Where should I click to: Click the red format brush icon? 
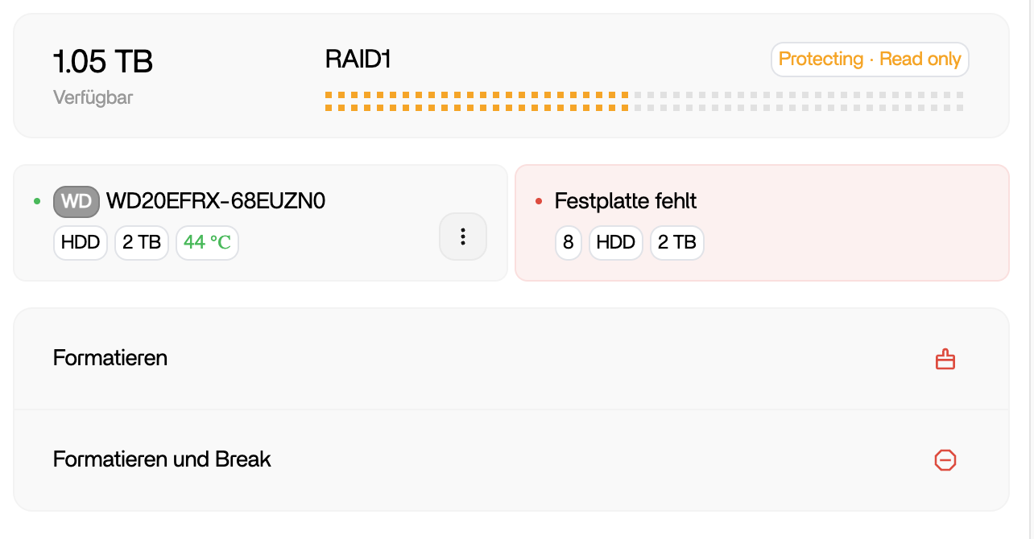point(945,359)
